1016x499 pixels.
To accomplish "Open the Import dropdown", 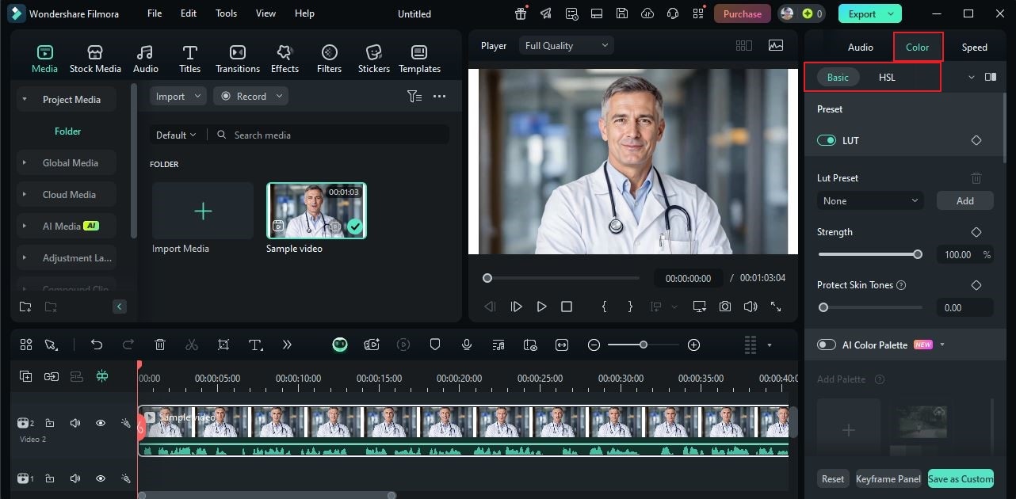I will point(180,96).
